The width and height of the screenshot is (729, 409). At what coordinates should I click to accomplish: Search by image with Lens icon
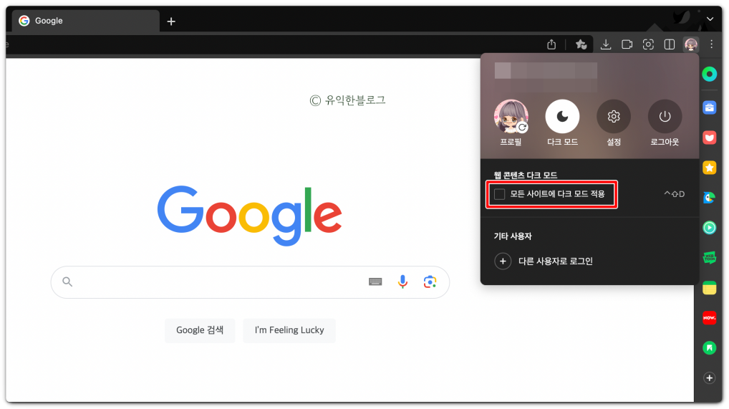[430, 282]
